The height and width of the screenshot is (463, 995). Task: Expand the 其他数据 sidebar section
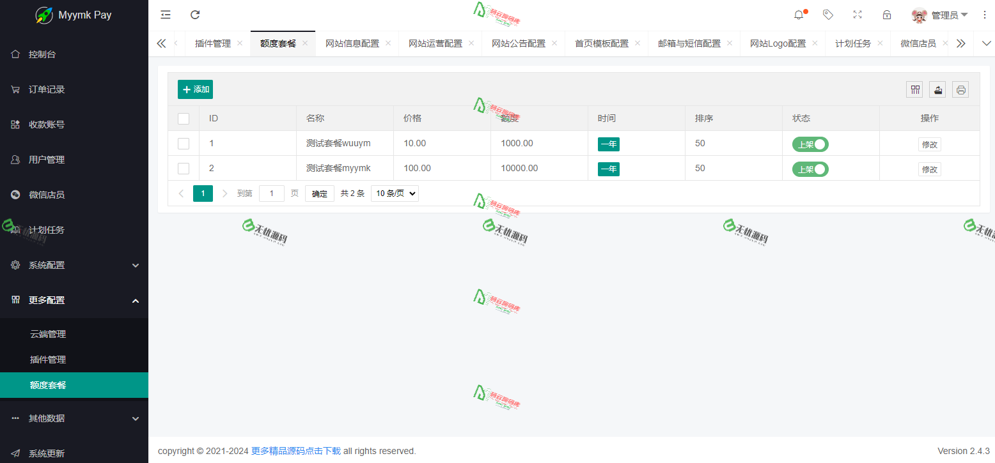47,418
